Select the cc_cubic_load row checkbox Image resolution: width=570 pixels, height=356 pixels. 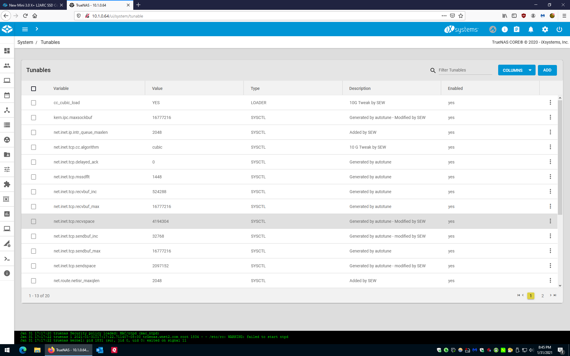click(34, 103)
